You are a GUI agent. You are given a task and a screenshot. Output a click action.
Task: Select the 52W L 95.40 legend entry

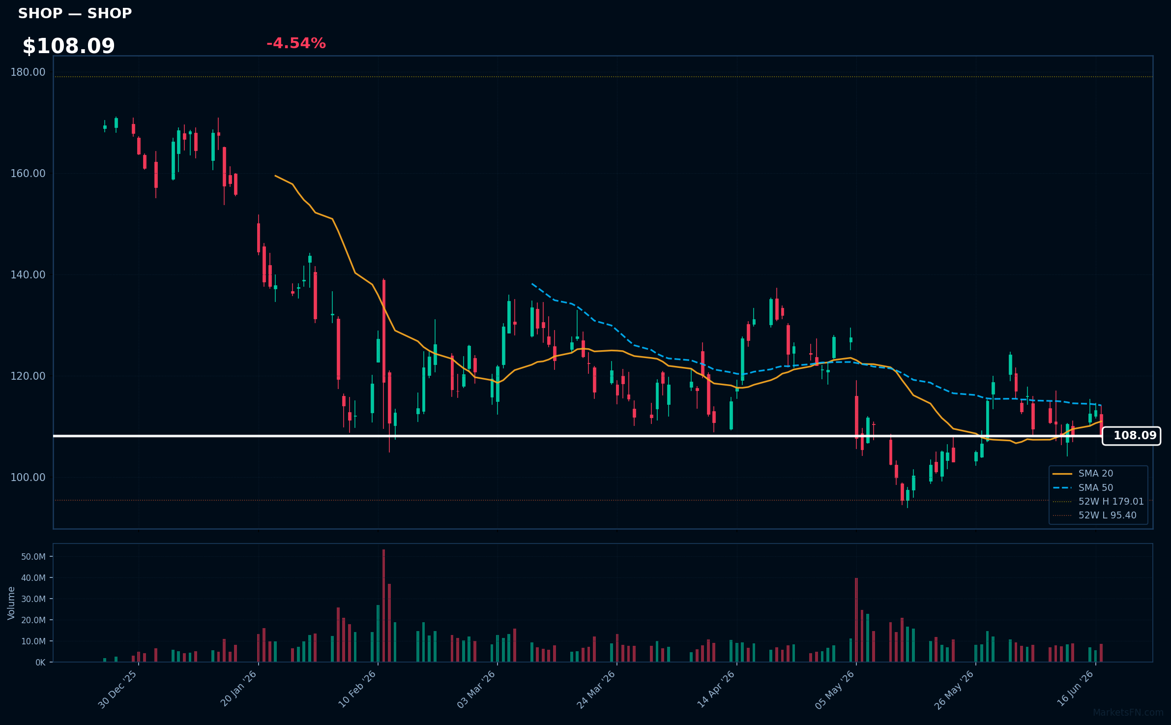(1108, 515)
